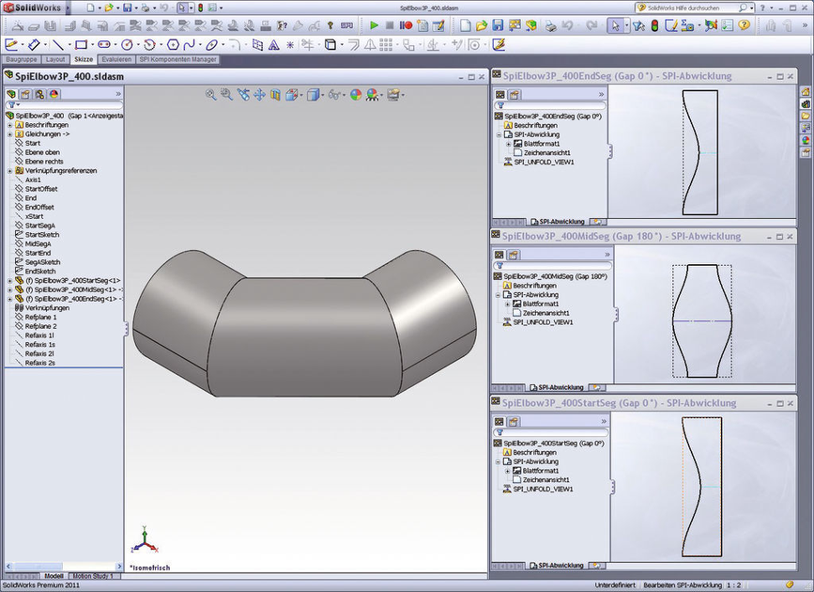The height and width of the screenshot is (592, 814).
Task: Expand the SpiElbow3P_400EndSeg<1> component
Action: click(10, 299)
